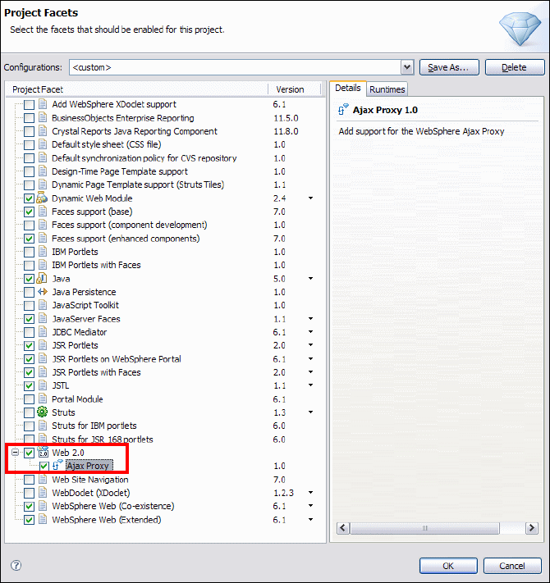Open the Java version dropdown arrow
Image resolution: width=550 pixels, height=583 pixels.
coord(311,279)
